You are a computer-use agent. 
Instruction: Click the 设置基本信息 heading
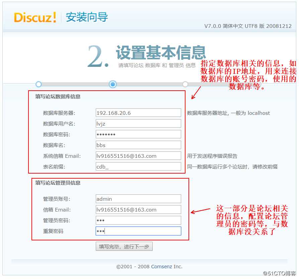point(161,52)
